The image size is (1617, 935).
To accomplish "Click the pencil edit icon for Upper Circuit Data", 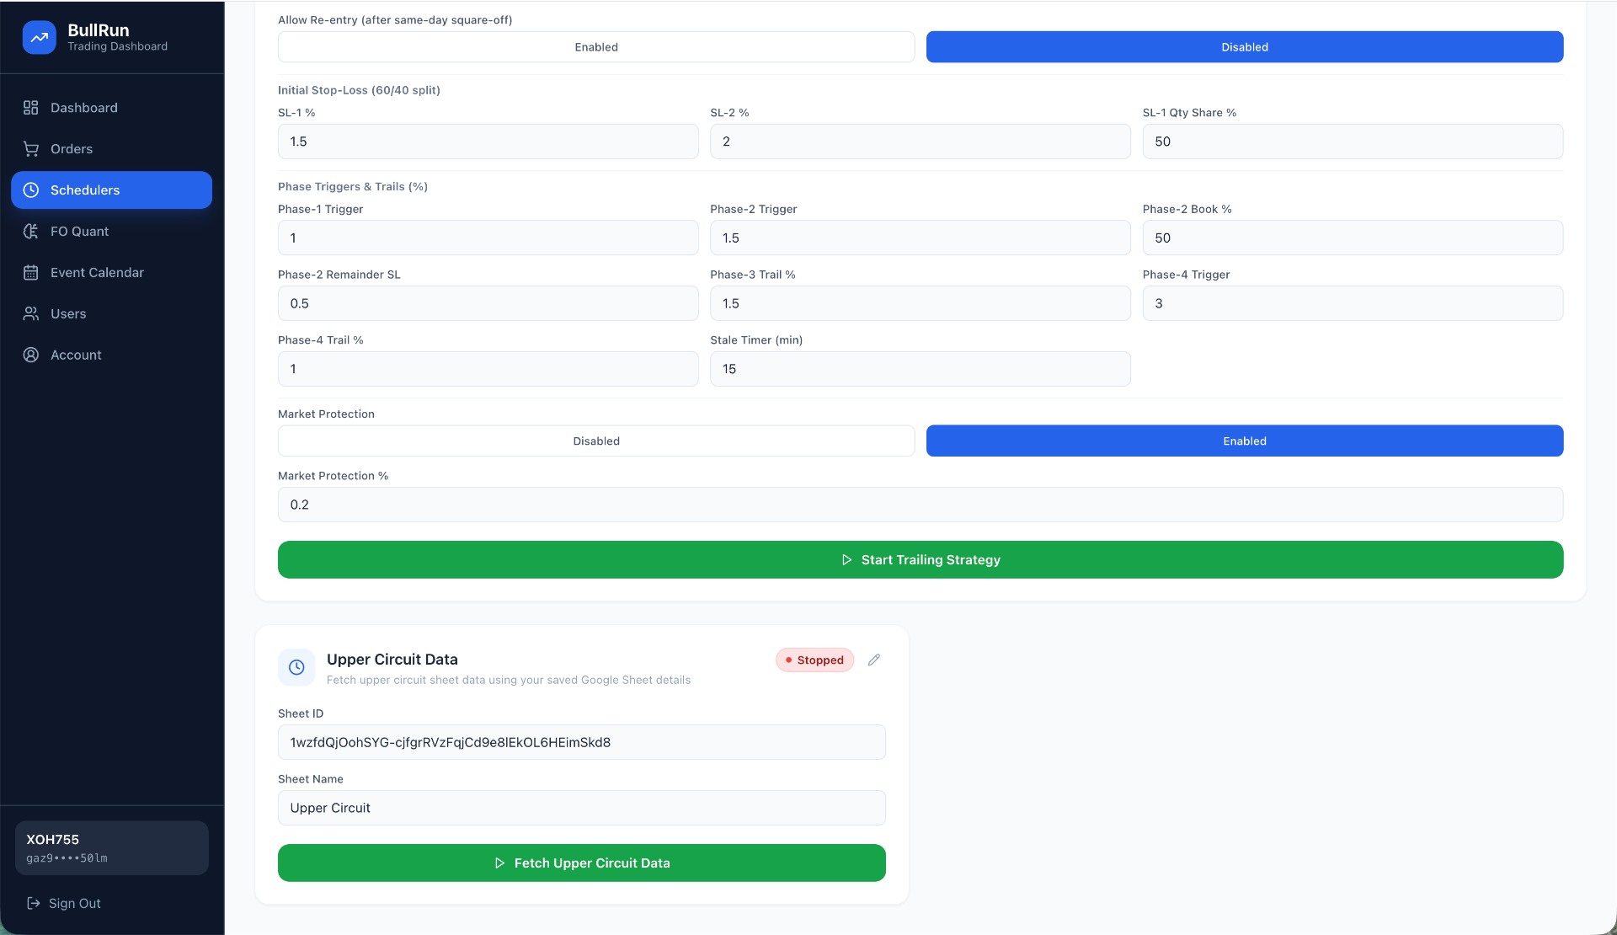I will (874, 660).
